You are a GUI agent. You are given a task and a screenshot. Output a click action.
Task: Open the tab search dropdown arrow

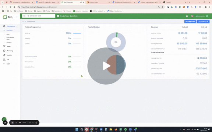click(x=2, y=2)
